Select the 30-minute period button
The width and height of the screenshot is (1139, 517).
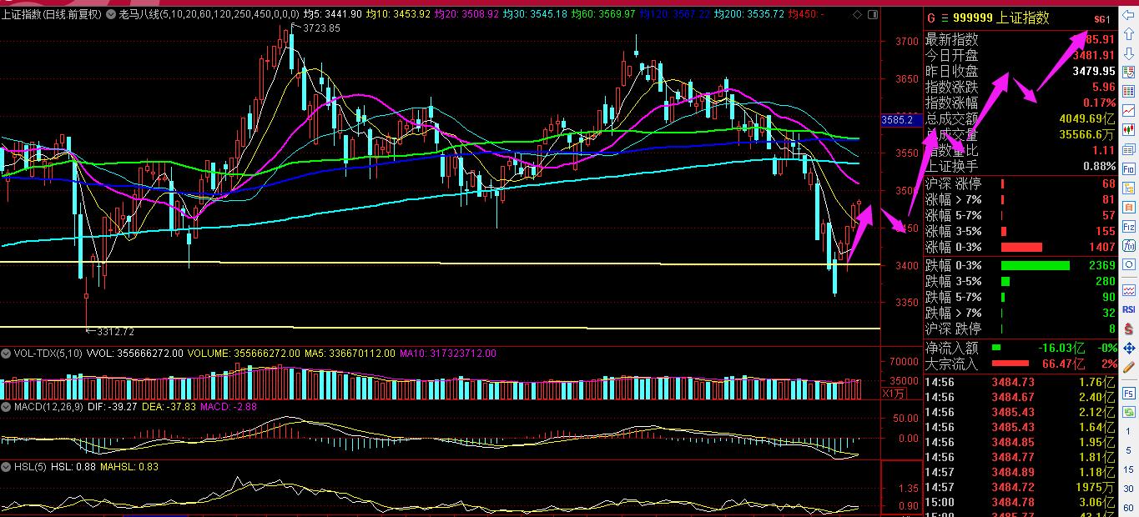tap(1129, 489)
